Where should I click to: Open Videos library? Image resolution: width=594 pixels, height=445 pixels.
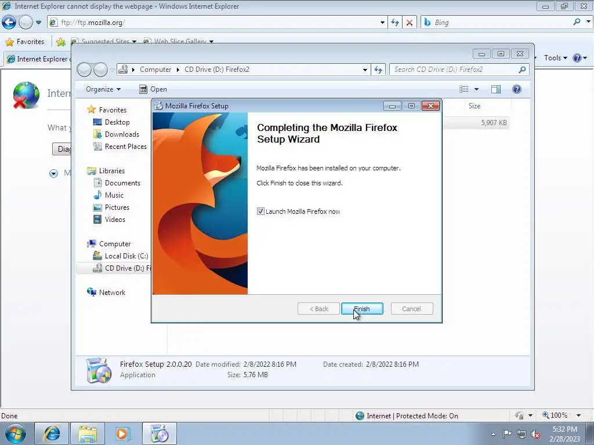pyautogui.click(x=115, y=220)
